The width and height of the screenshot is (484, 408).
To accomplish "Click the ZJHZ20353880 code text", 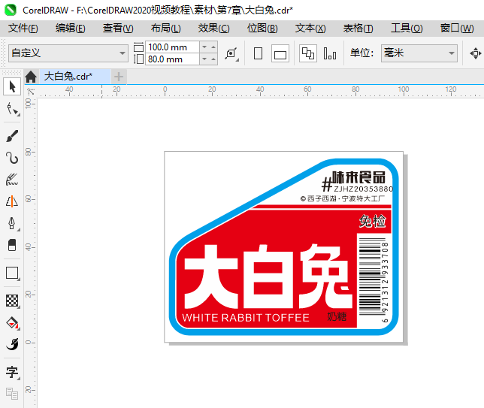I will coord(363,189).
